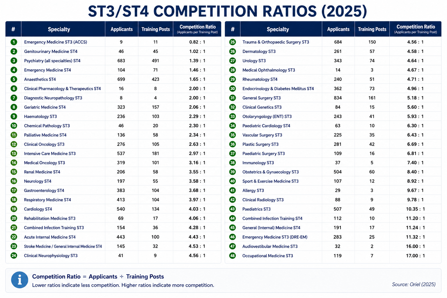
Task: Click the rank badge numbered 25
Action: 233,42
